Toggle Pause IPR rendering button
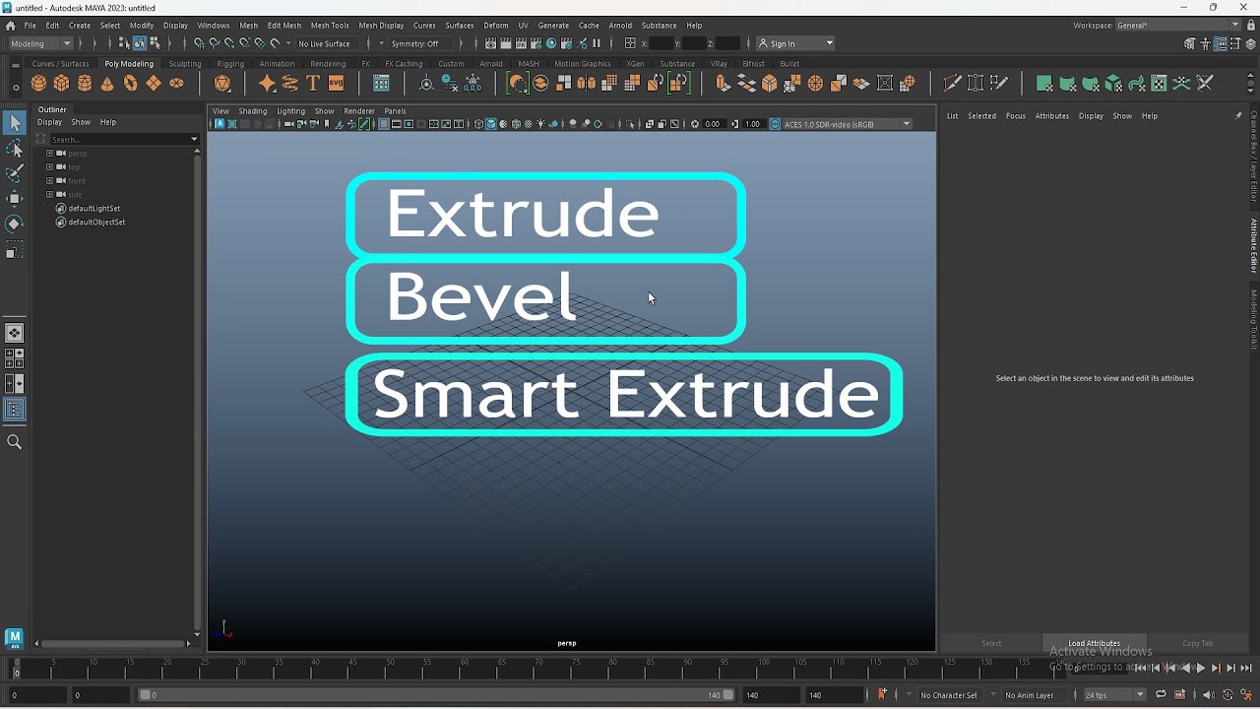This screenshot has width=1260, height=709. (597, 43)
